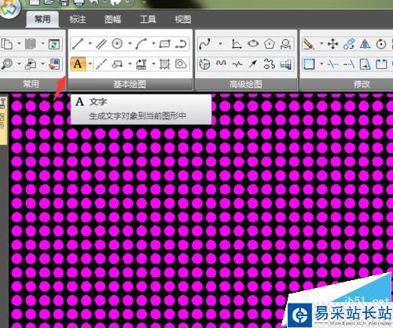
Task: Select the Extend tool
Action: (349, 64)
